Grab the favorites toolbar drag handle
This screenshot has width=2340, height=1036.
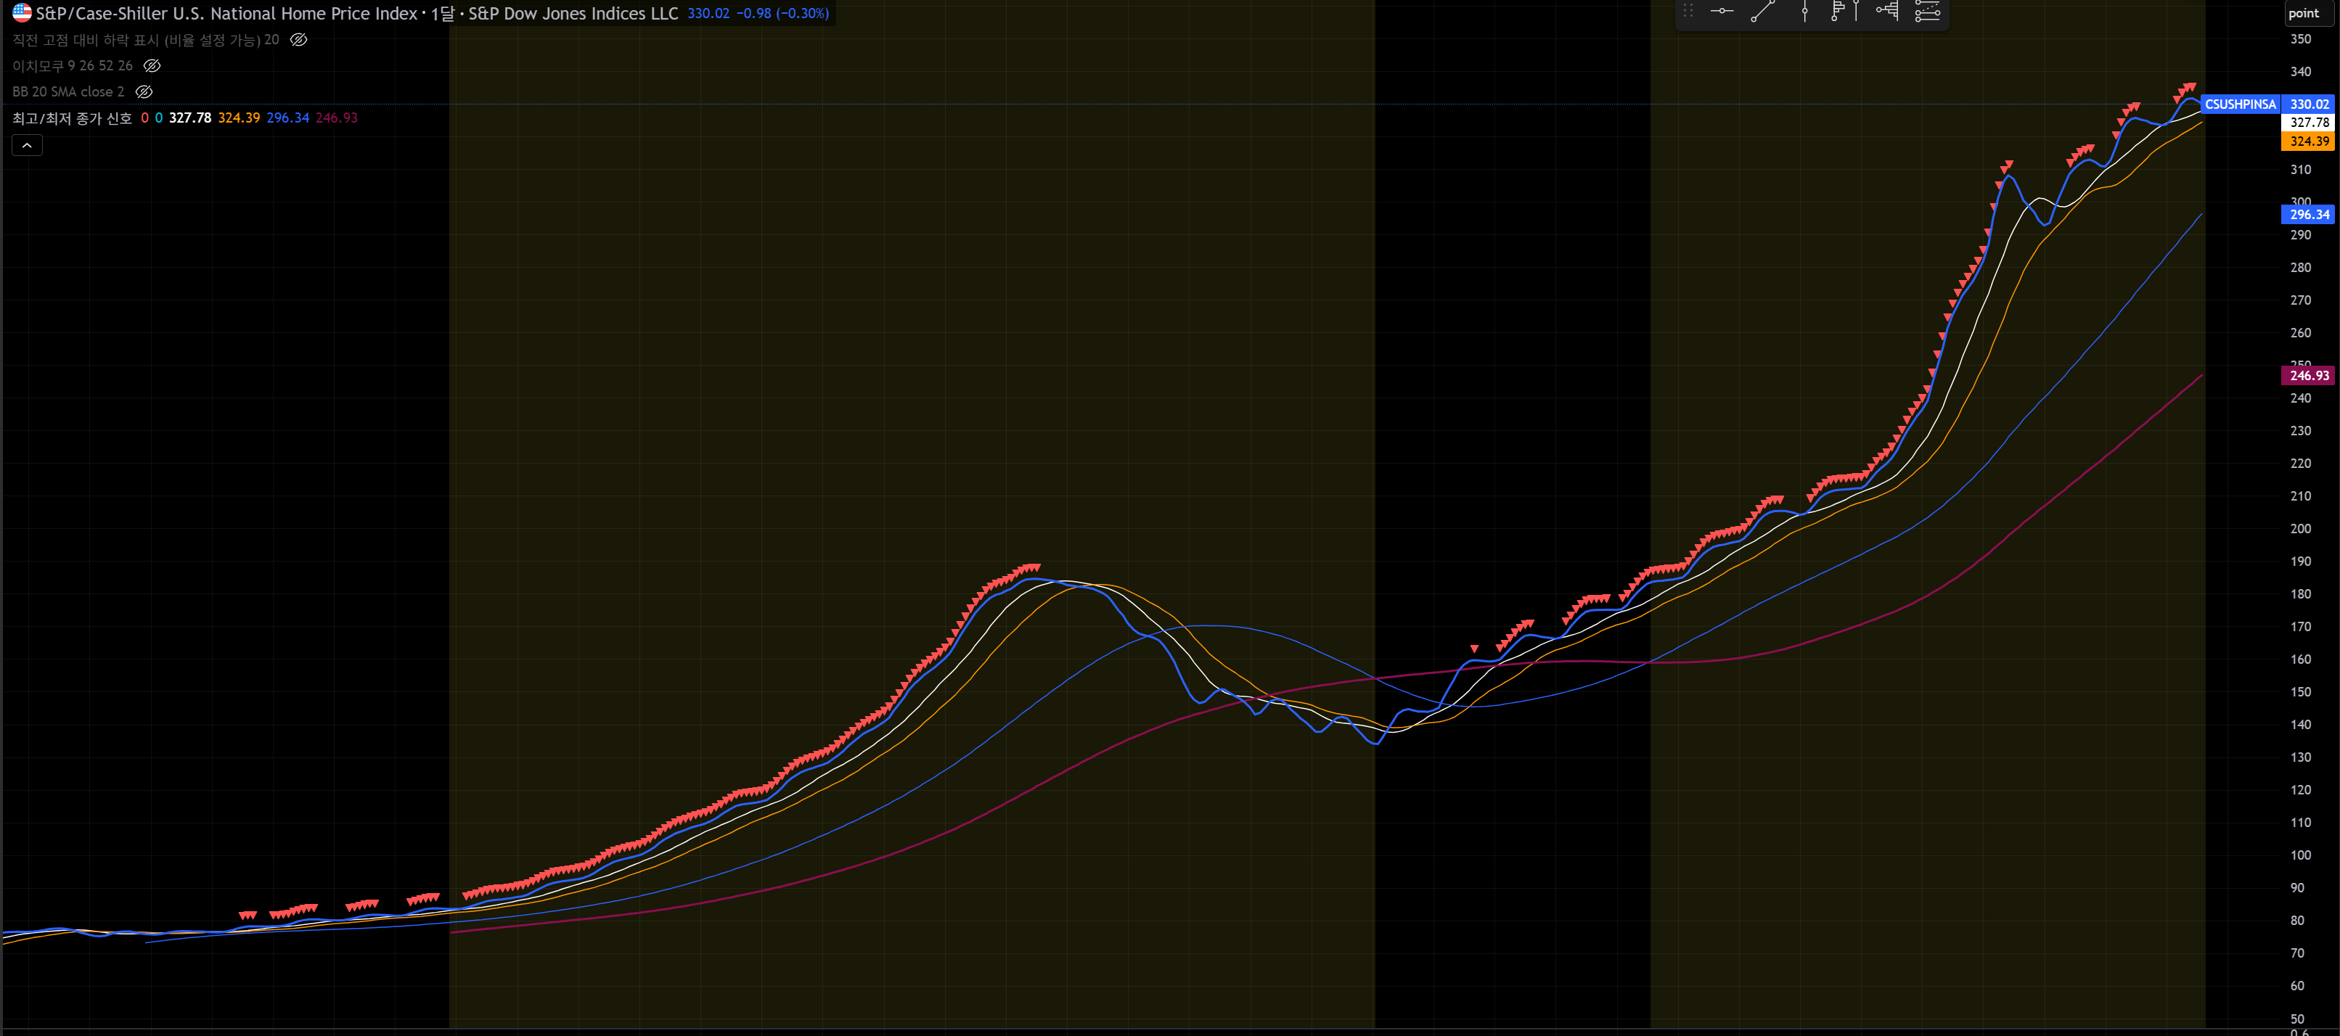click(x=1687, y=12)
